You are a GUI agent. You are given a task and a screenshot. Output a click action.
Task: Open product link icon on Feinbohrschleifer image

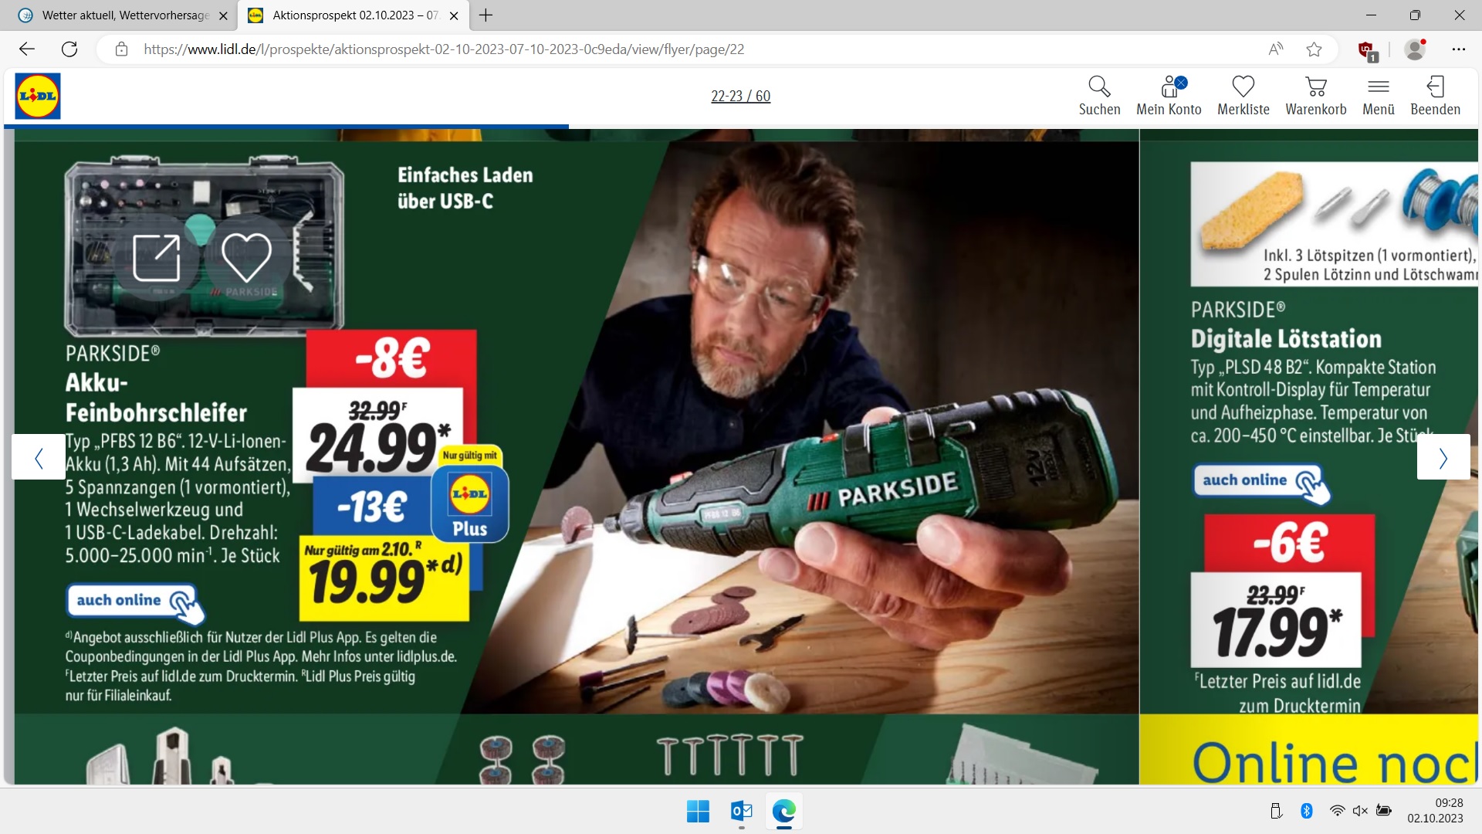tap(157, 258)
